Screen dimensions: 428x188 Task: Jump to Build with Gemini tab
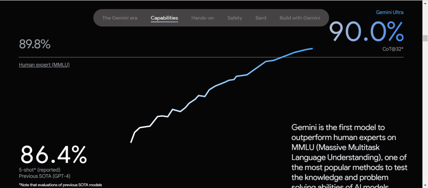pyautogui.click(x=300, y=18)
